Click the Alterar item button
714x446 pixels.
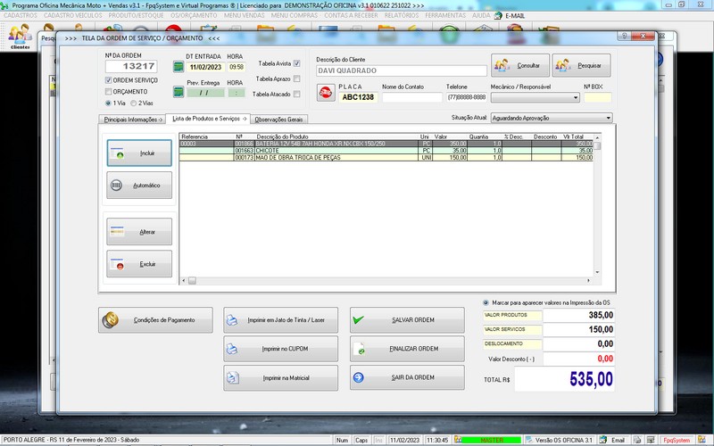pyautogui.click(x=139, y=232)
